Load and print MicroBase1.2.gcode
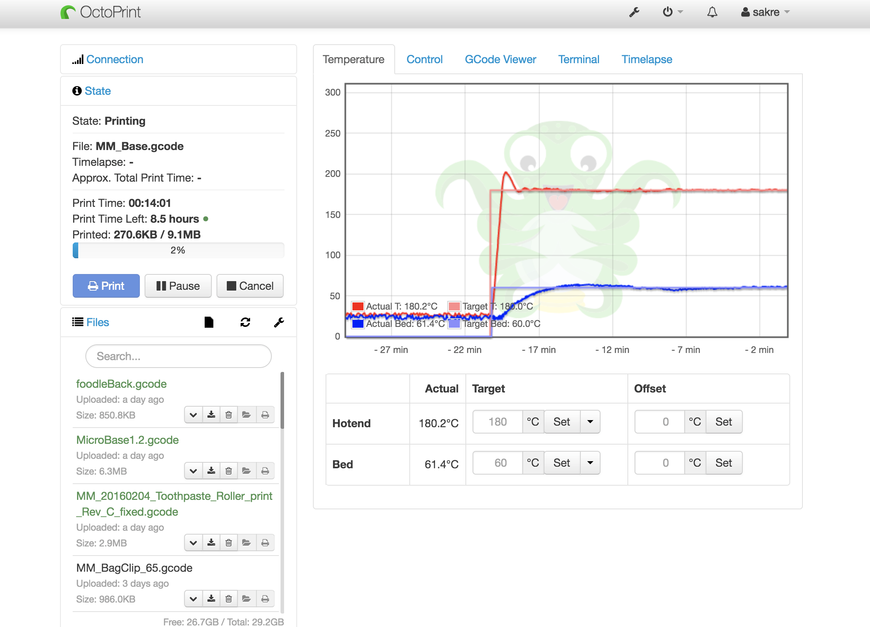 265,471
